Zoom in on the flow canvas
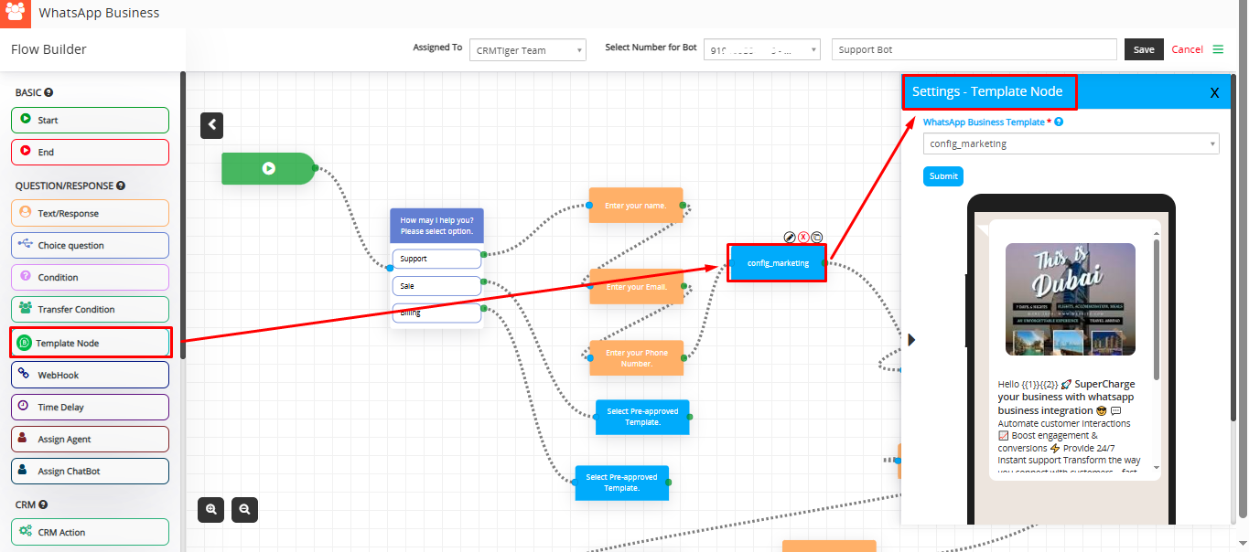1249x552 pixels. click(x=211, y=510)
